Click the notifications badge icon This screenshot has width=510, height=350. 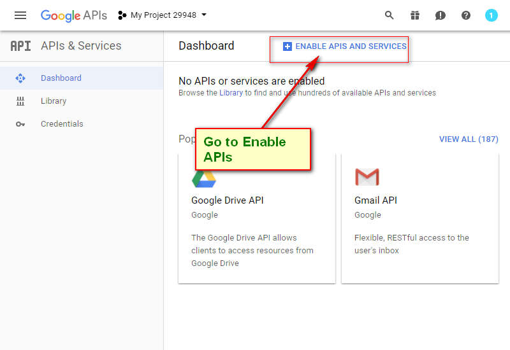click(491, 15)
